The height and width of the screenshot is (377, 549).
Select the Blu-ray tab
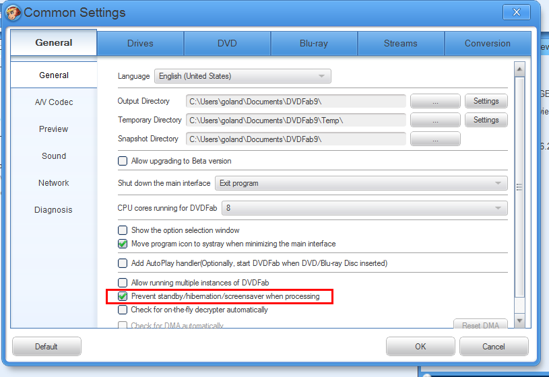(x=314, y=43)
